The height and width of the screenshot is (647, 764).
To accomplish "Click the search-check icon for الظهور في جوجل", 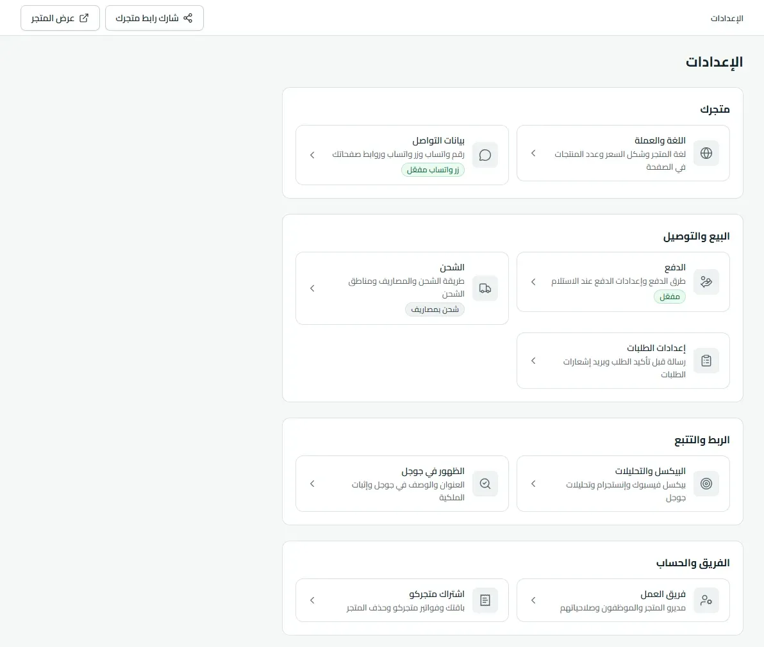I will pyautogui.click(x=485, y=484).
